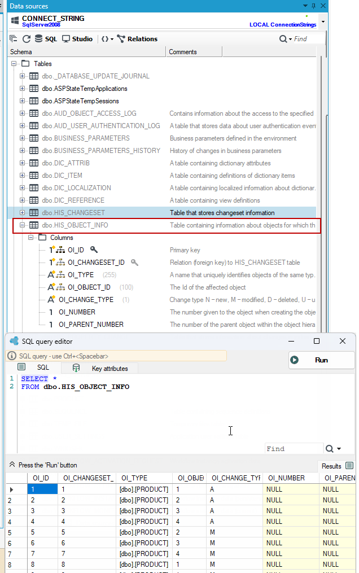This screenshot has height=573, width=359.
Task: Click the key icon next to OI_ID
Action: click(x=94, y=250)
